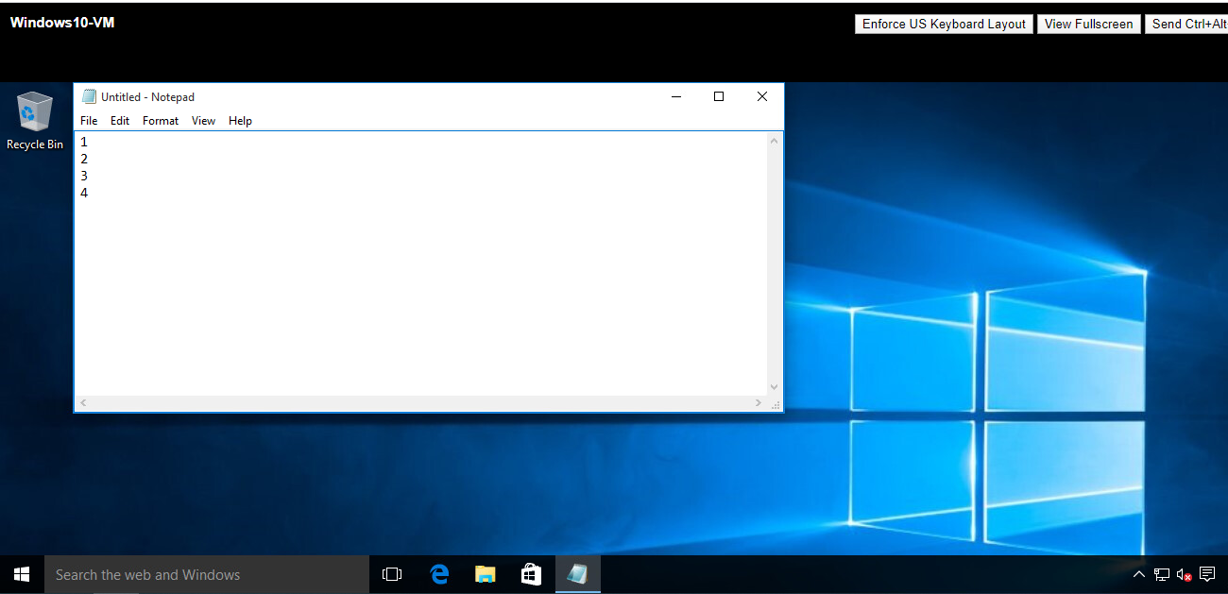The image size is (1228, 594).
Task: Open File Explorer from the taskbar
Action: coord(485,574)
